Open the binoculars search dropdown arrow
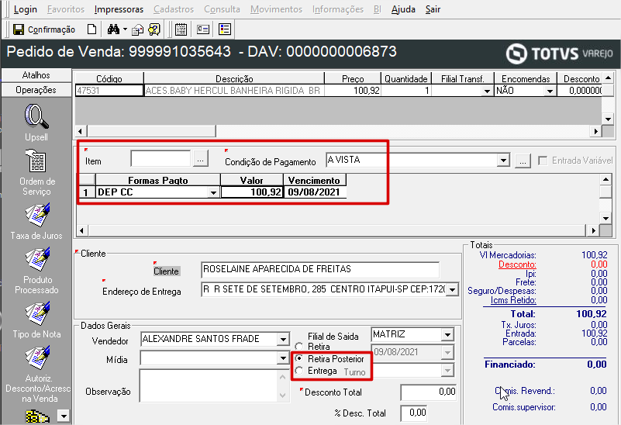Viewport: 621px width, 425px height. (x=125, y=29)
